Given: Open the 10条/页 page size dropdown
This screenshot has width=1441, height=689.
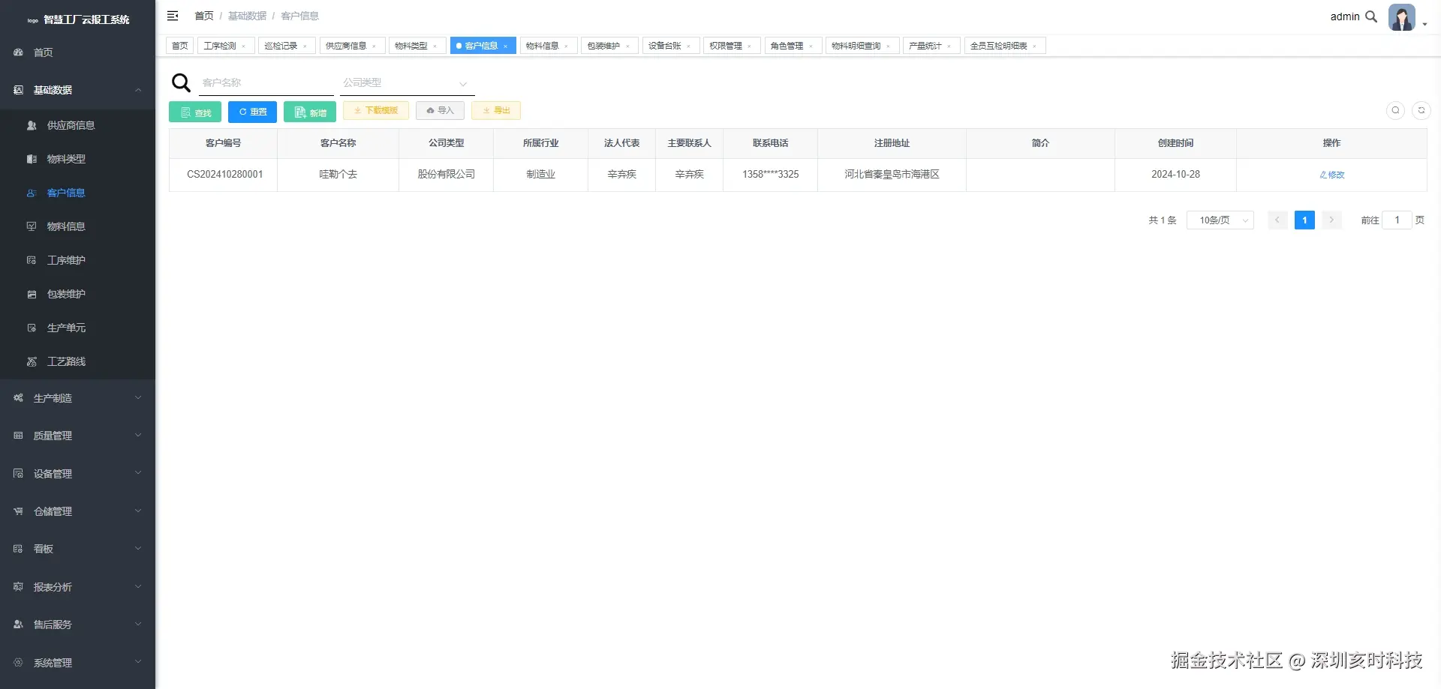Looking at the screenshot, I should (x=1220, y=220).
